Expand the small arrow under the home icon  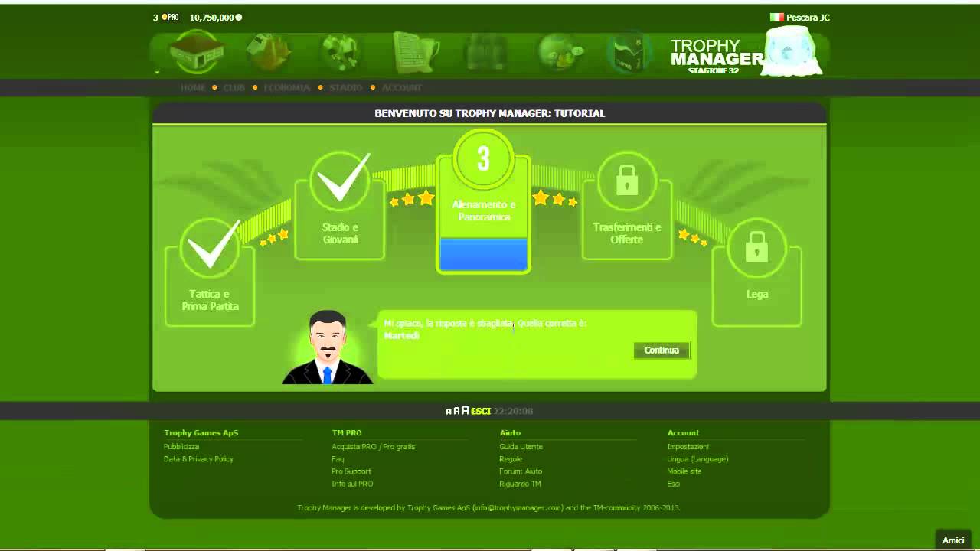click(x=157, y=73)
